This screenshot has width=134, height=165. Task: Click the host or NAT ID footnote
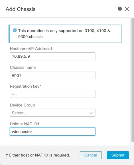(38, 155)
